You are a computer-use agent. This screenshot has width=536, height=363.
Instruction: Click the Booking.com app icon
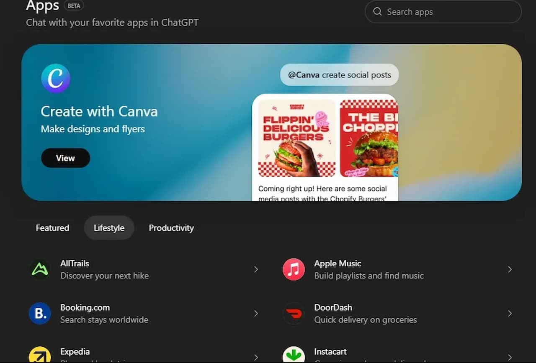pyautogui.click(x=40, y=313)
